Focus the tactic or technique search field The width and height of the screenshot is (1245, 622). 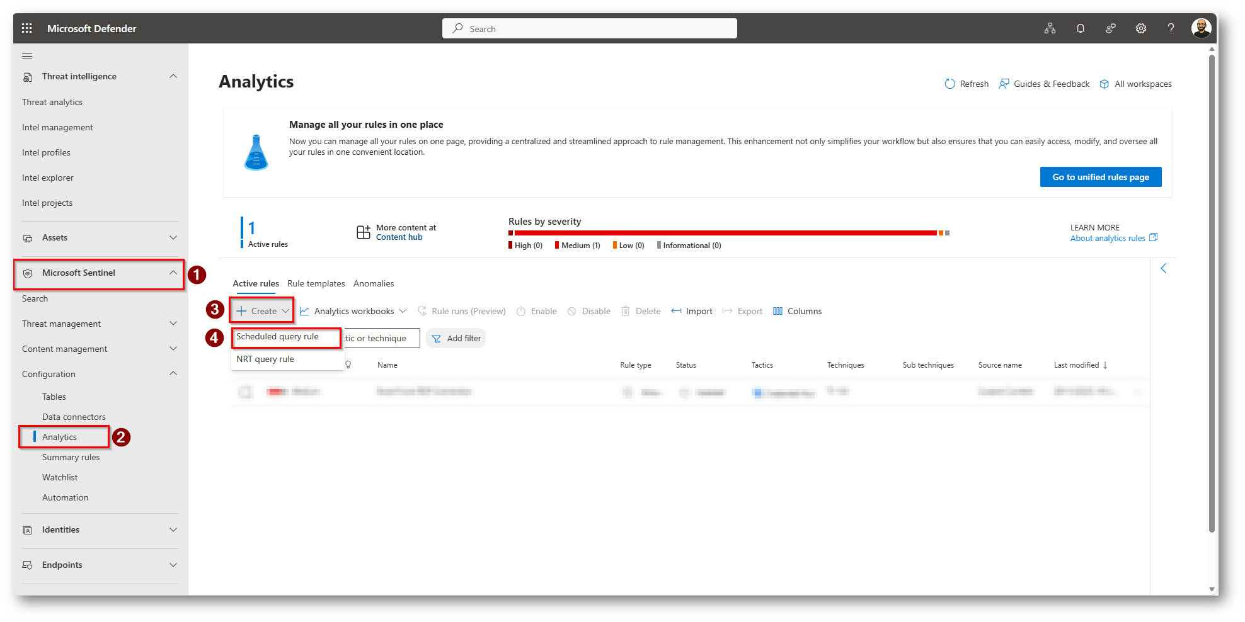(x=381, y=338)
